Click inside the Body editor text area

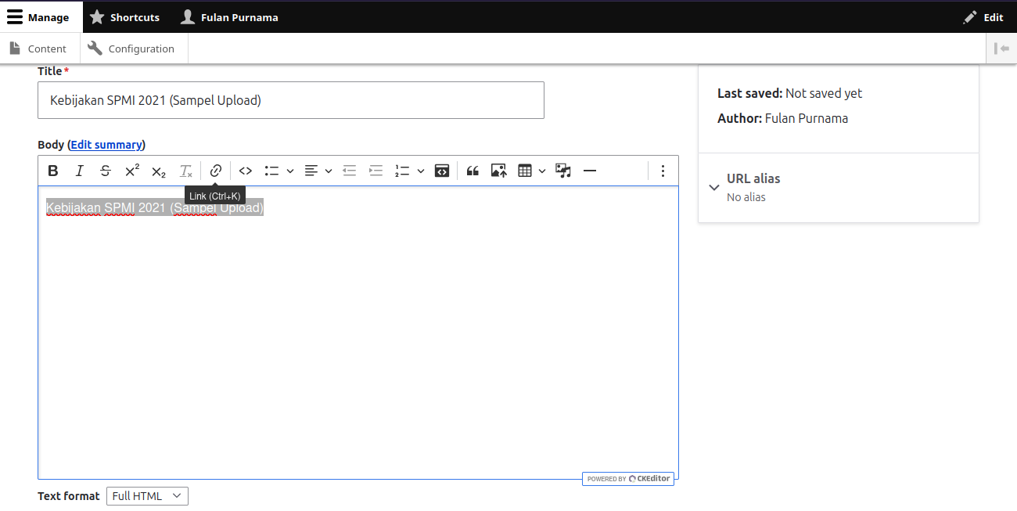[358, 333]
